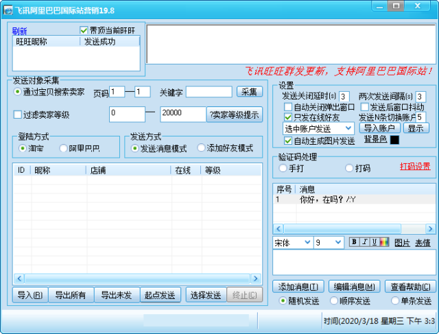Open the rainbow font color picker
439x334 pixels.
[x=384, y=242]
